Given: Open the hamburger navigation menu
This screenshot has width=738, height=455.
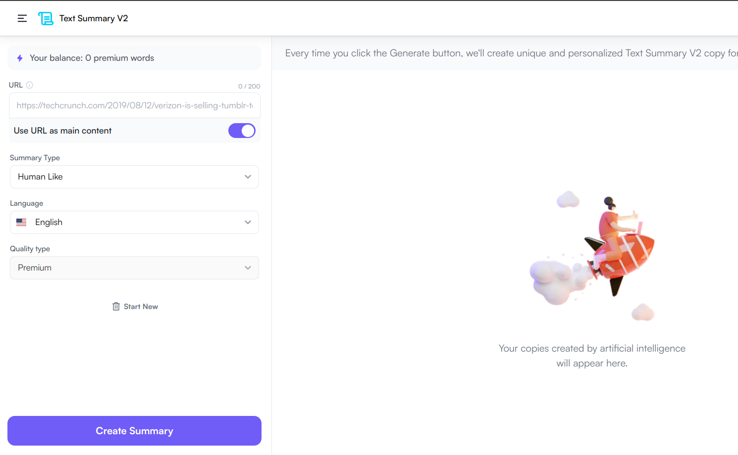Looking at the screenshot, I should (x=22, y=18).
